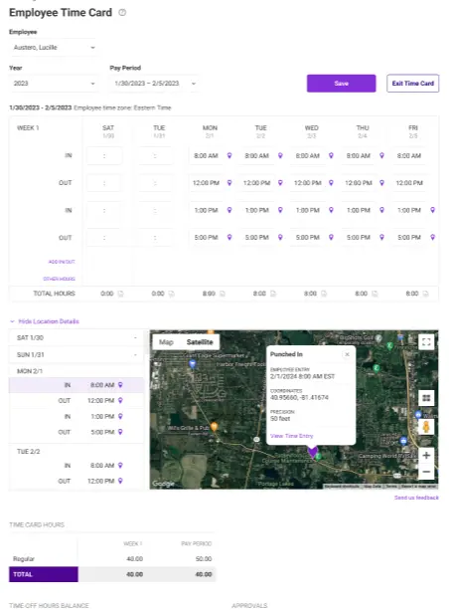Viewport: 453px width, 610px height.
Task: Click location pin for Wednesday 12:00 PM out
Action: [331, 183]
